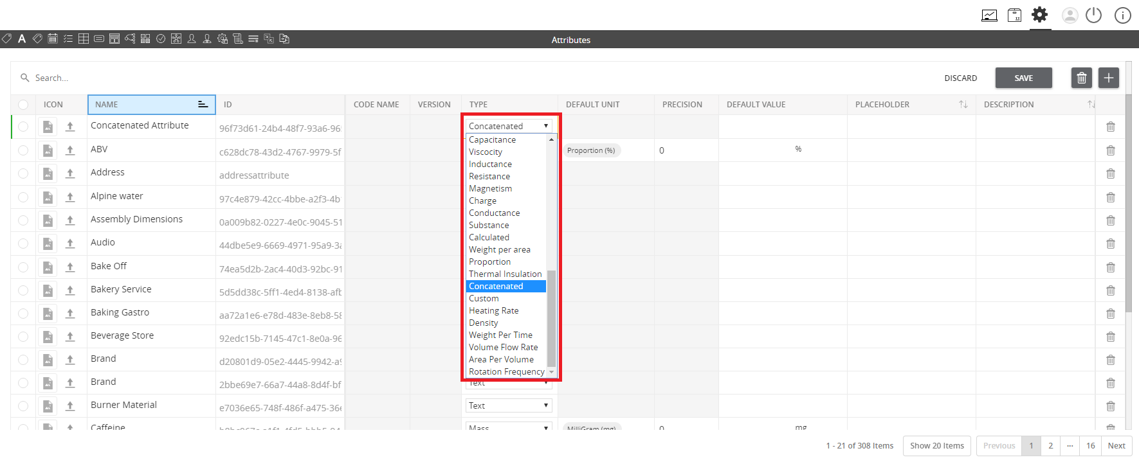Screen dimensions: 1139x462
Task: Delete the Concatenated Attribute row
Action: [x=1111, y=127]
